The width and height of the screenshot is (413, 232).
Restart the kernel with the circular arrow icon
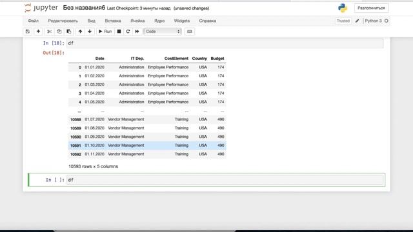tap(128, 32)
